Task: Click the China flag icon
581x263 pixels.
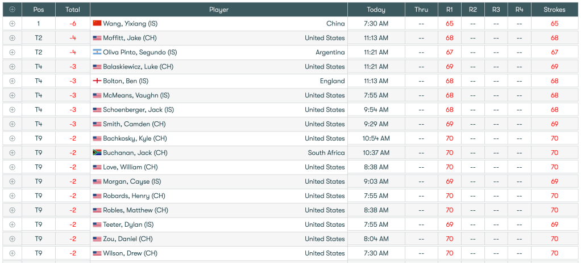Action: click(x=97, y=24)
